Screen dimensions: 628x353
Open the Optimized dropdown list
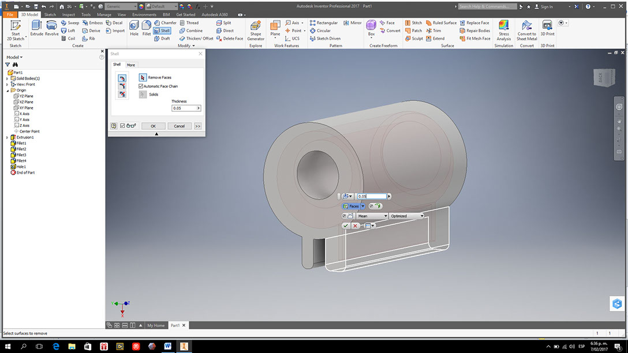[x=406, y=216]
